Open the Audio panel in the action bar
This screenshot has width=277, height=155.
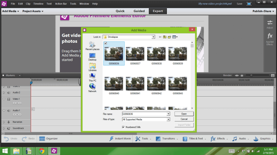click(240, 139)
